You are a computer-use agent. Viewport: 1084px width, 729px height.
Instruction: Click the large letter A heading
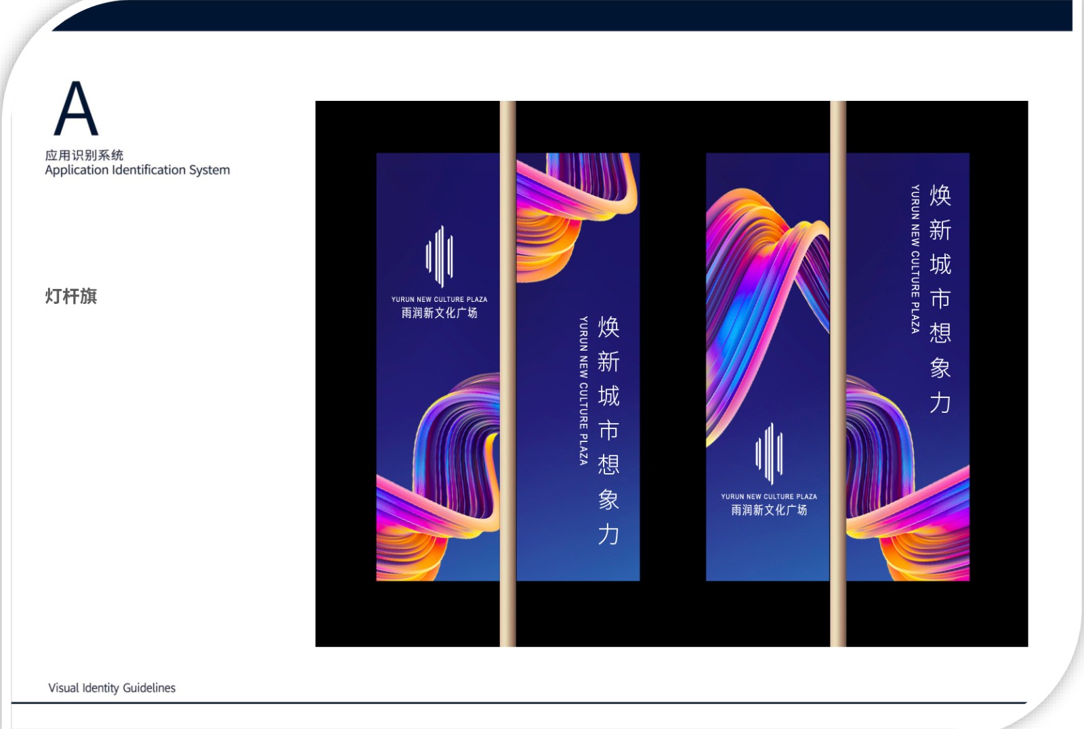(x=76, y=109)
